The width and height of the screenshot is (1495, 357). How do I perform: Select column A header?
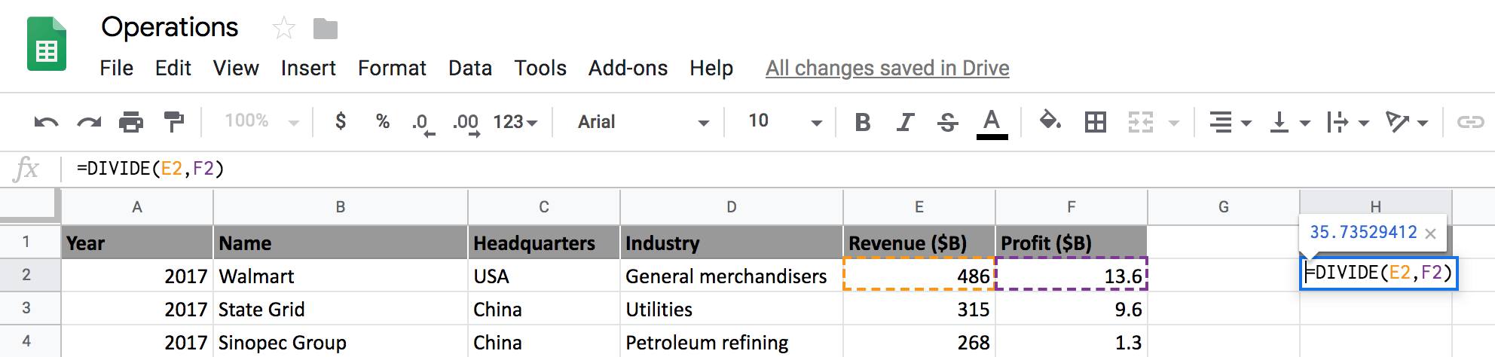tap(137, 207)
